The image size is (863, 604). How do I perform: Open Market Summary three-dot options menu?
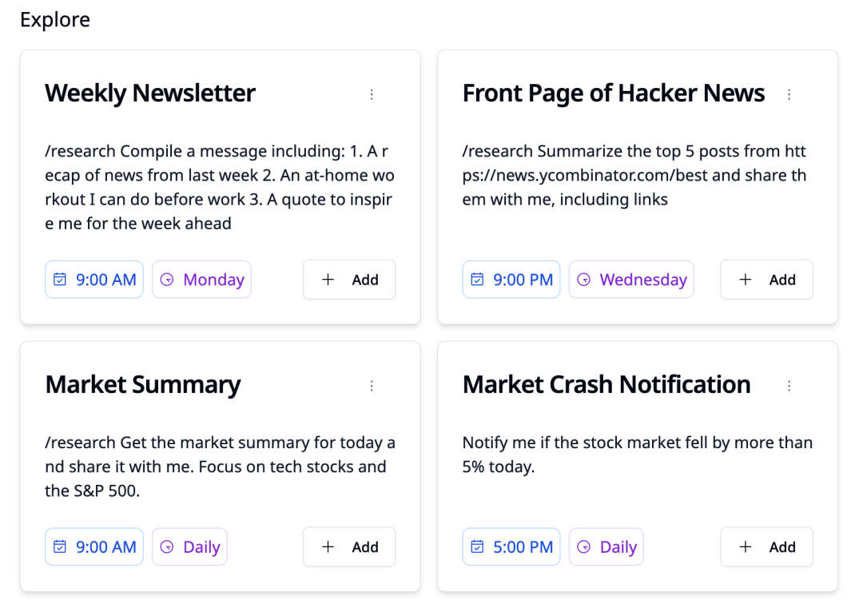coord(372,386)
